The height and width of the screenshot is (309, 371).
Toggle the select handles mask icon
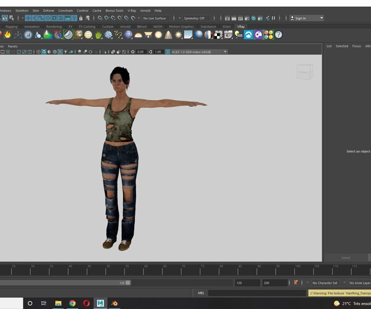pos(28,18)
